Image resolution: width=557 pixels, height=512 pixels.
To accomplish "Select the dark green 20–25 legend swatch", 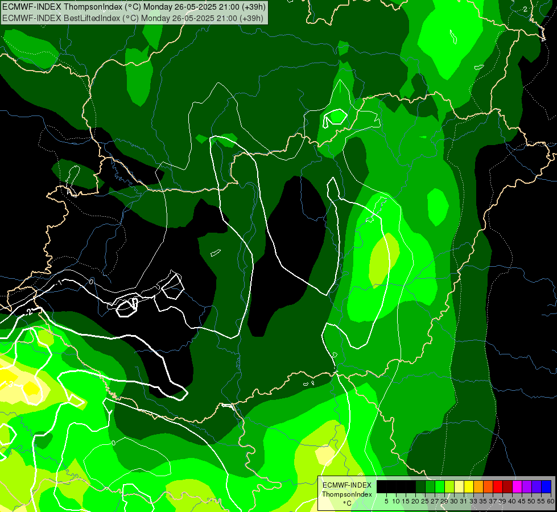I will 420,487.
